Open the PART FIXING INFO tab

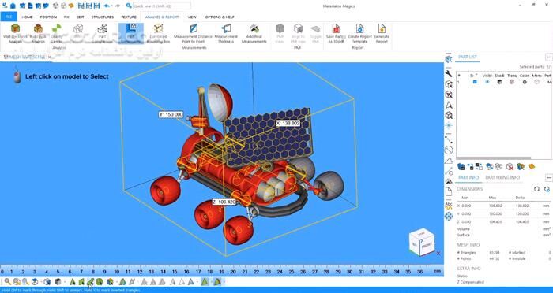point(502,178)
